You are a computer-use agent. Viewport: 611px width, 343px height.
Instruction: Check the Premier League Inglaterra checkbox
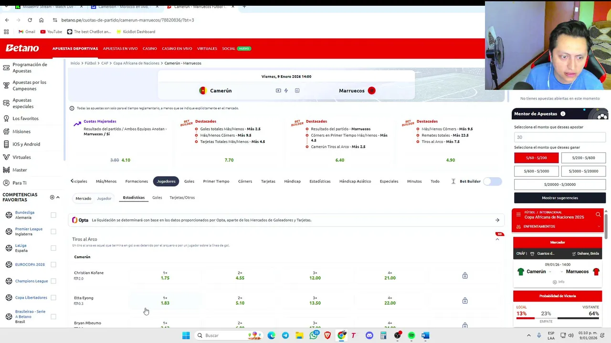(x=53, y=232)
